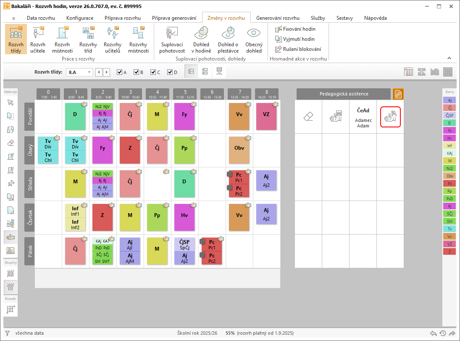Open Rozvrh místnosti view
Viewport: 460px width, 341px height.
pyautogui.click(x=62, y=40)
